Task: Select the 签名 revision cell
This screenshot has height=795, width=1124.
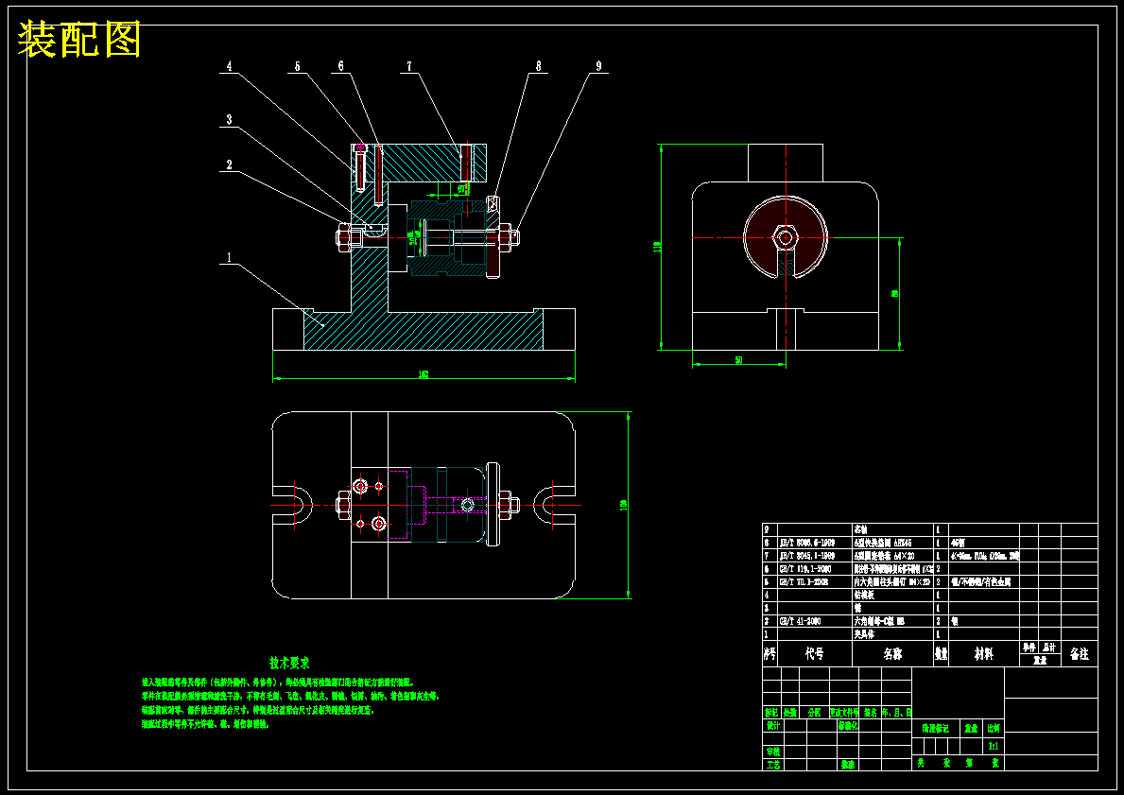Action: coord(870,714)
